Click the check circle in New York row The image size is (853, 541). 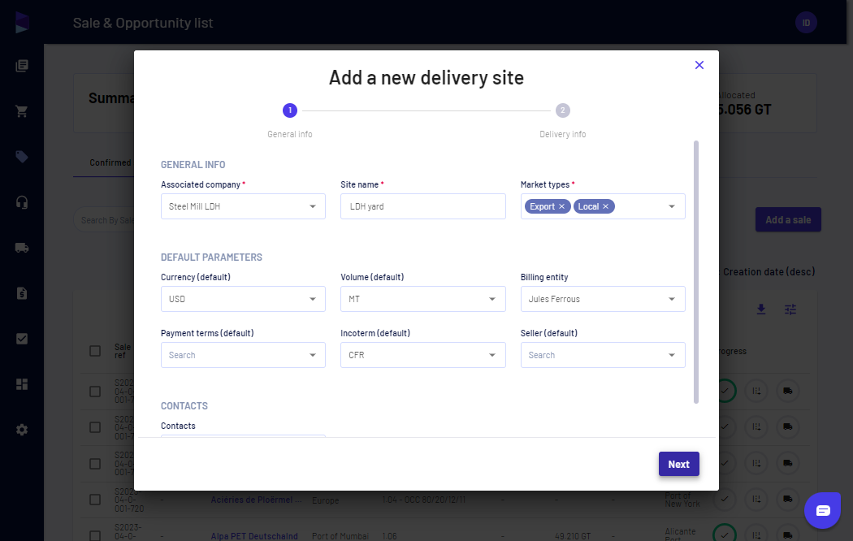click(x=725, y=499)
